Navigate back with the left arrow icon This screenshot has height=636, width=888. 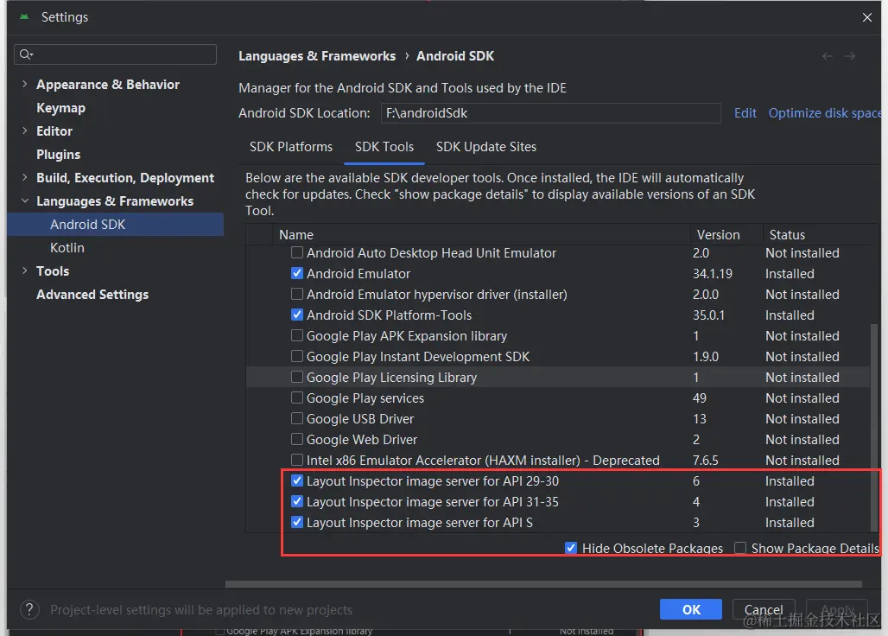pos(828,56)
